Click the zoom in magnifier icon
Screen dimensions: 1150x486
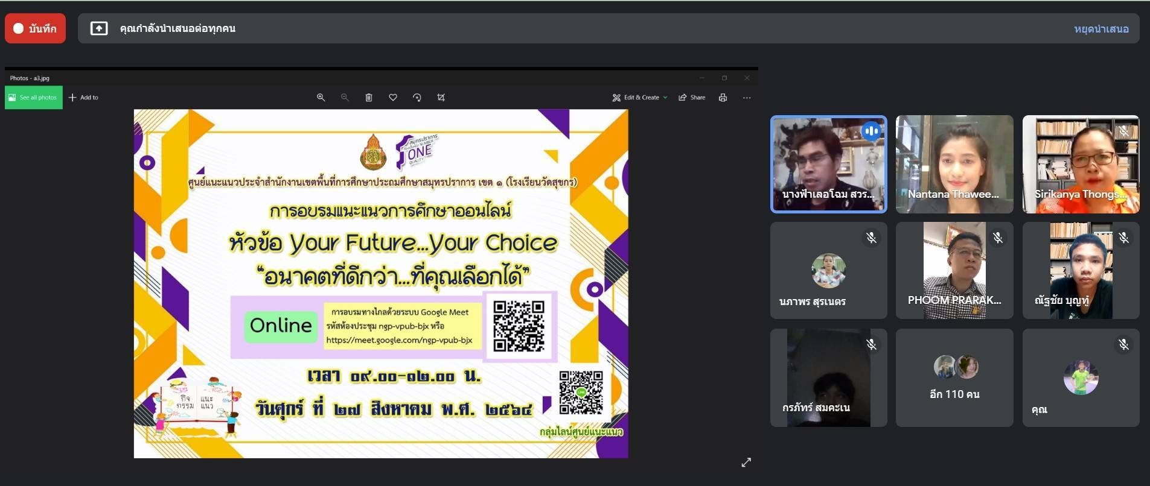[321, 98]
